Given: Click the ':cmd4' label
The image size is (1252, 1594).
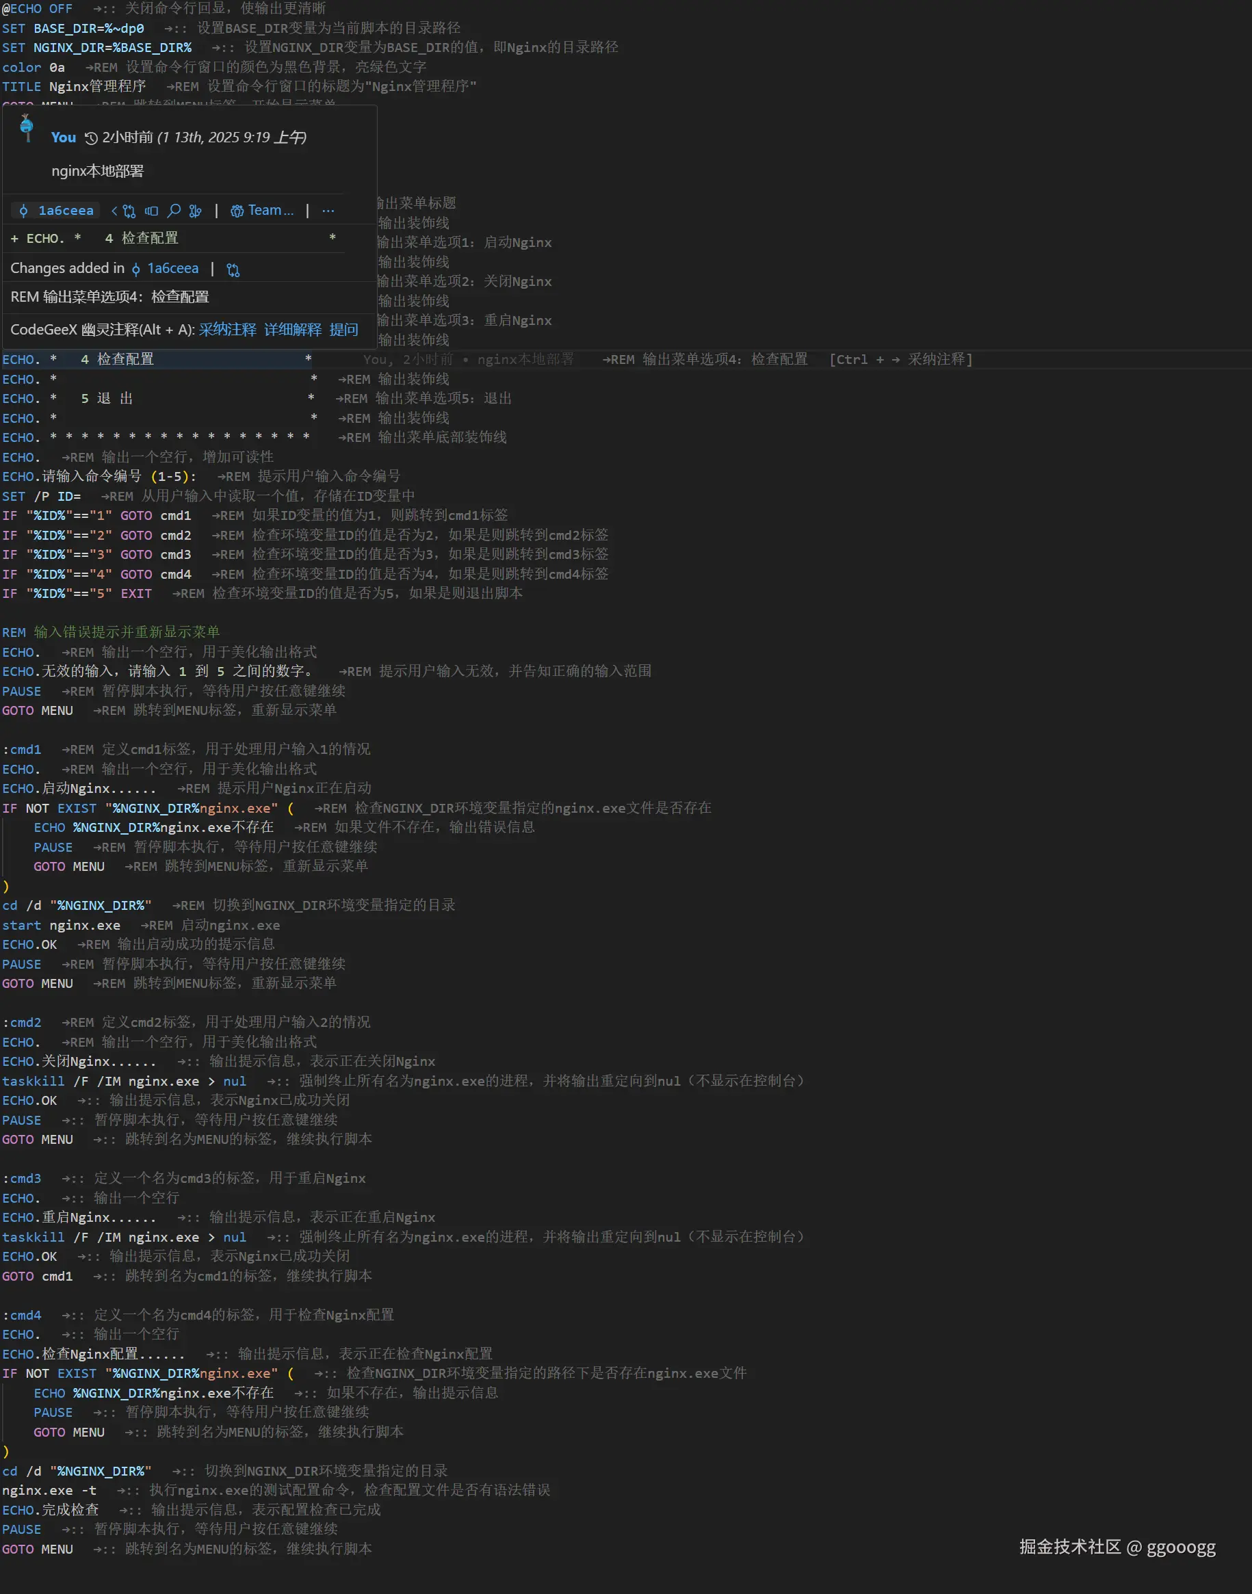Looking at the screenshot, I should (x=21, y=1316).
